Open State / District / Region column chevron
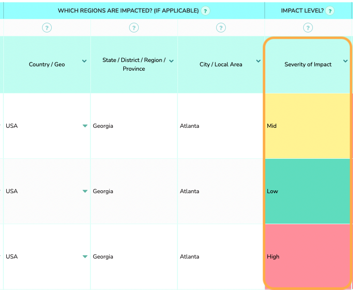The image size is (353, 290). point(171,61)
